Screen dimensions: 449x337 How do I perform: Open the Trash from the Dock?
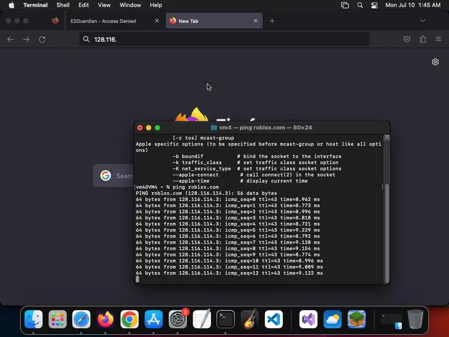415,319
